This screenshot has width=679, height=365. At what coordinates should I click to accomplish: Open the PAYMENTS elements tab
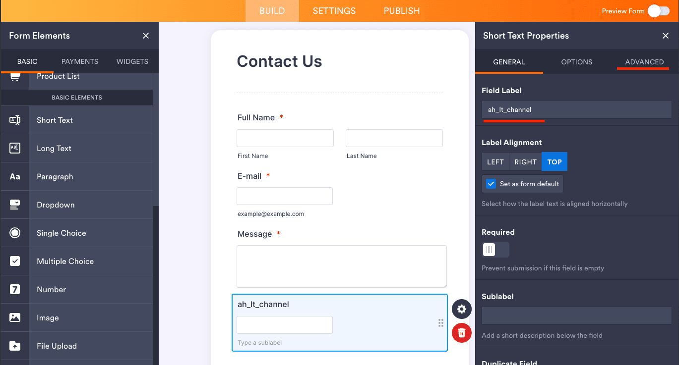pos(80,61)
